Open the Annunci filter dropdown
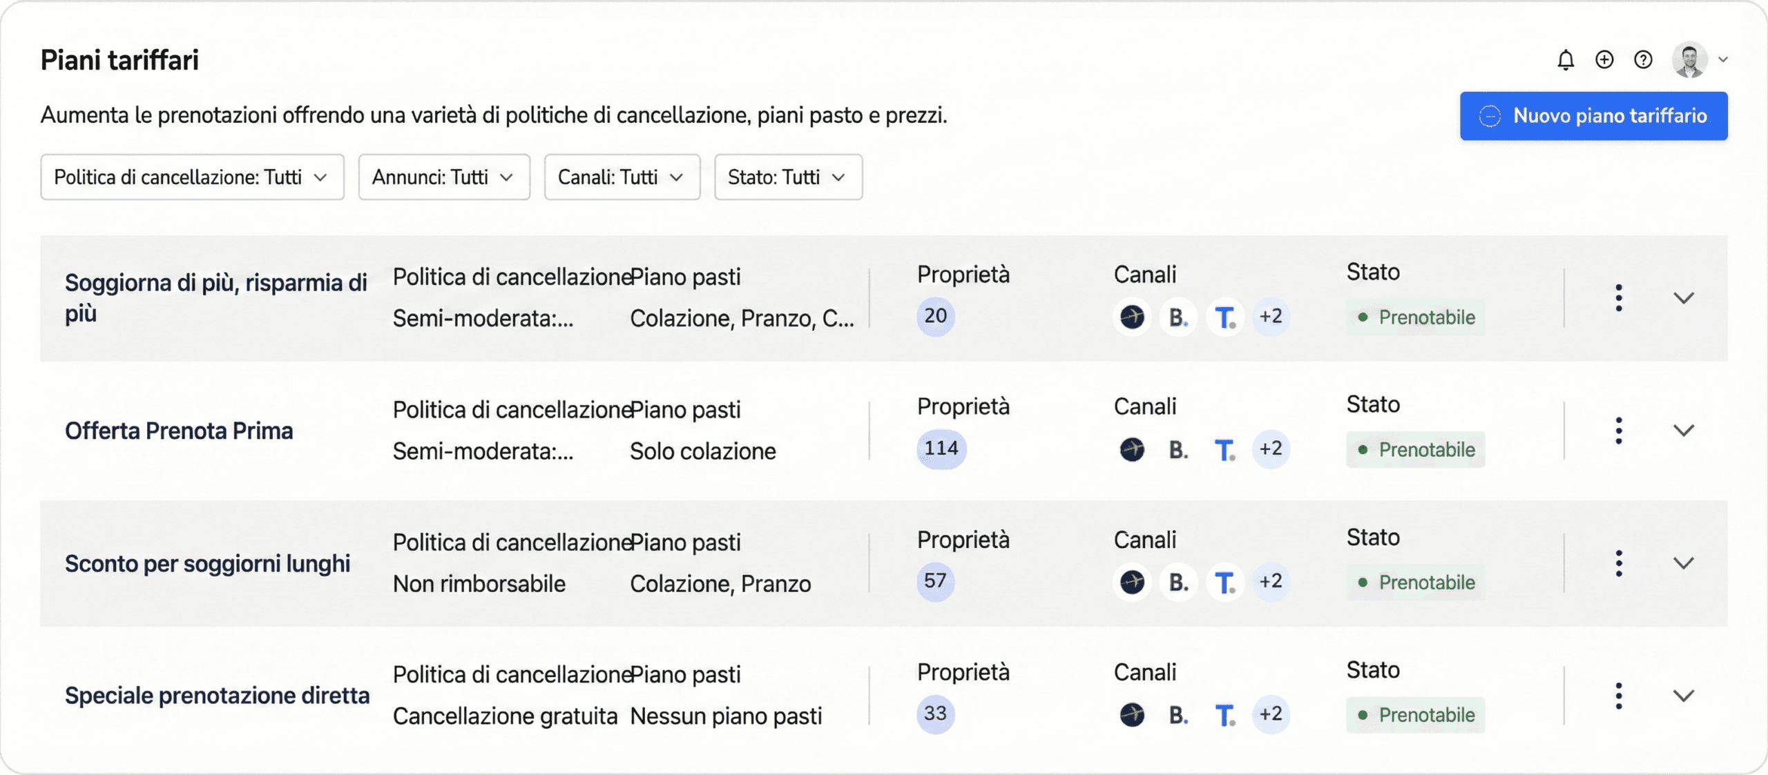 click(x=443, y=177)
